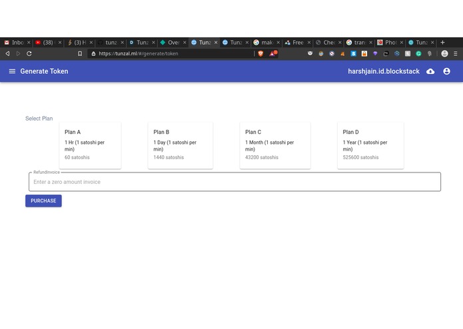The image size is (463, 329).
Task: Bookmark this page via bookmark icon
Action: click(x=80, y=53)
